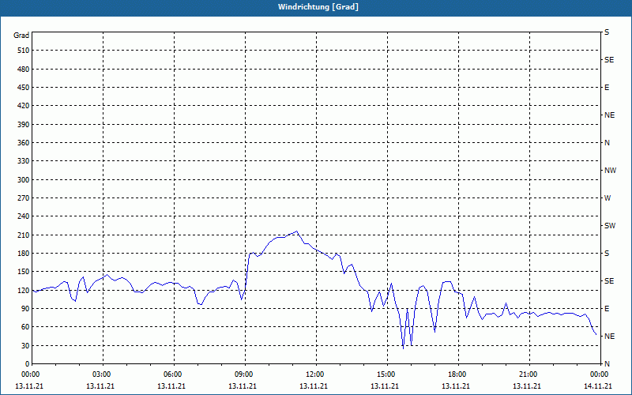Select the 450 tick label on the y-axis
The height and width of the screenshot is (395, 632).
[24, 88]
